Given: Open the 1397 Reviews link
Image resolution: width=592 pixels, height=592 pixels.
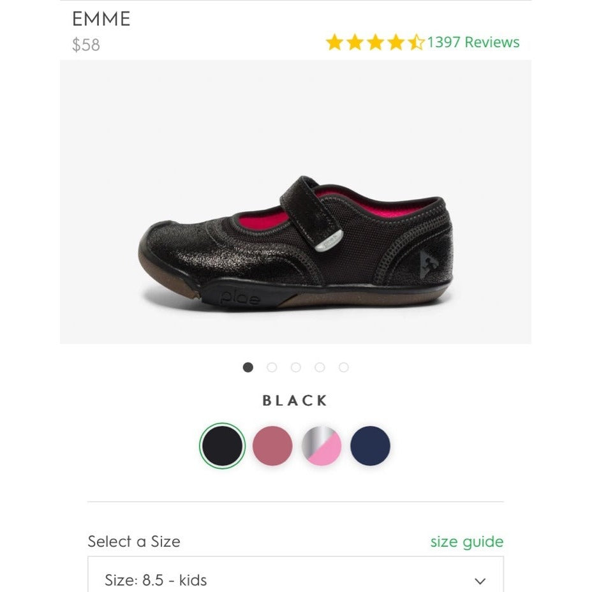Looking at the screenshot, I should 473,43.
